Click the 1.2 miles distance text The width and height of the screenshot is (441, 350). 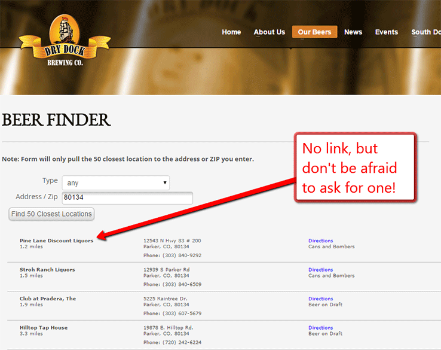tap(31, 246)
